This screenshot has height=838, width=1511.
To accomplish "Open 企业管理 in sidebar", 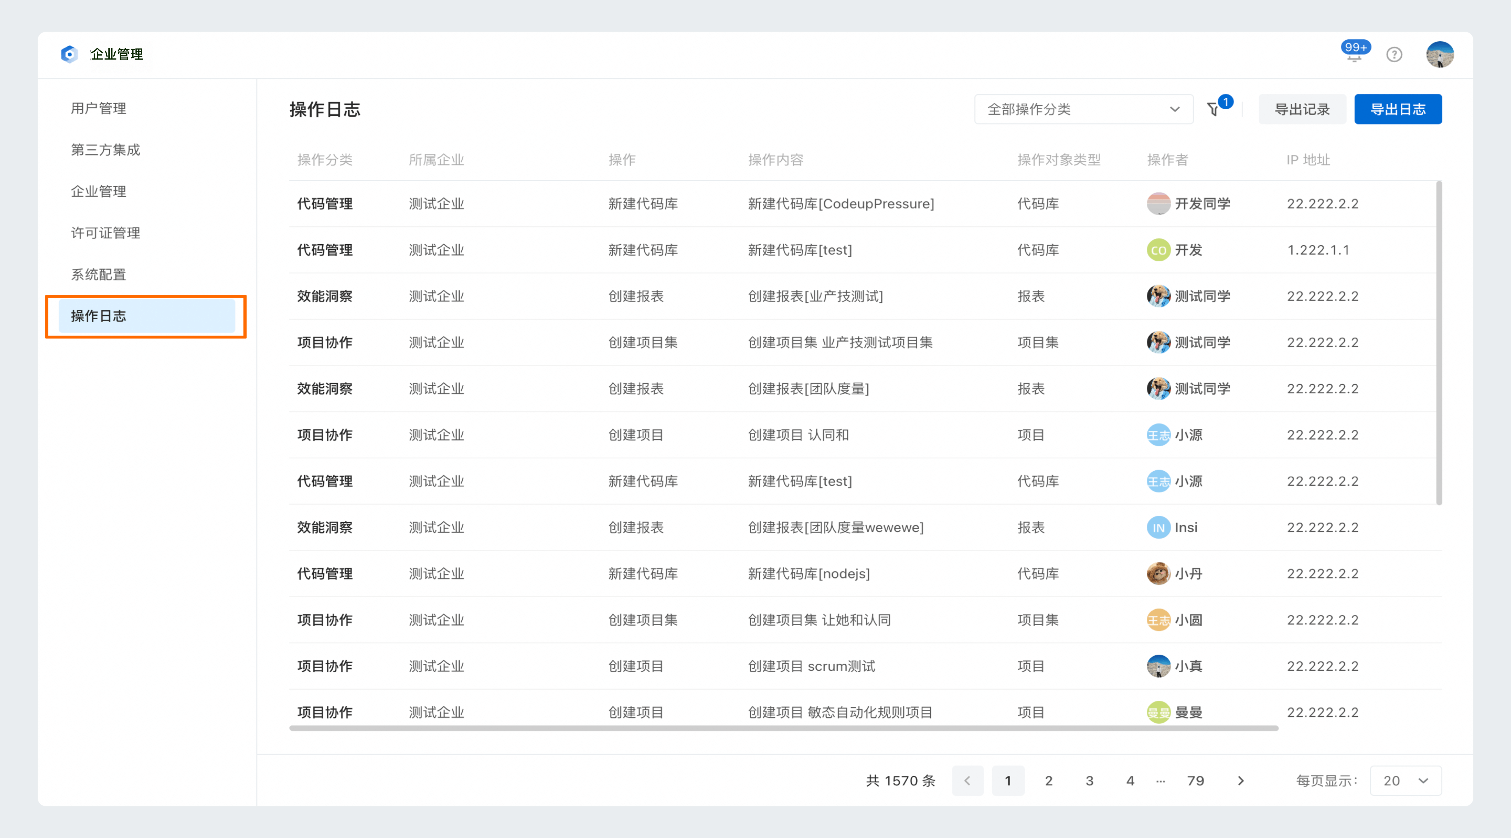I will [99, 192].
